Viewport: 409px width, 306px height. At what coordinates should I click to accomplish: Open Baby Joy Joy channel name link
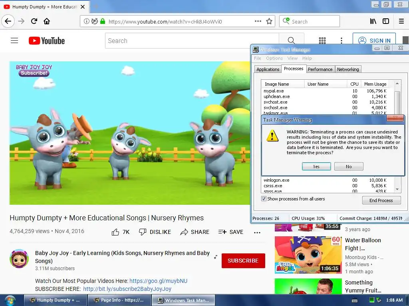122,257
